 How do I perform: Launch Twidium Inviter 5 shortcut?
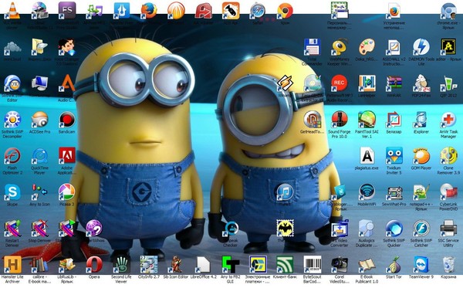tap(394, 156)
